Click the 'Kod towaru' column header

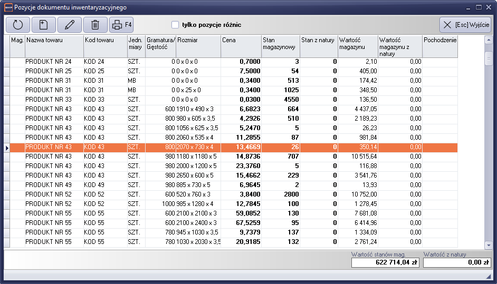pos(105,41)
